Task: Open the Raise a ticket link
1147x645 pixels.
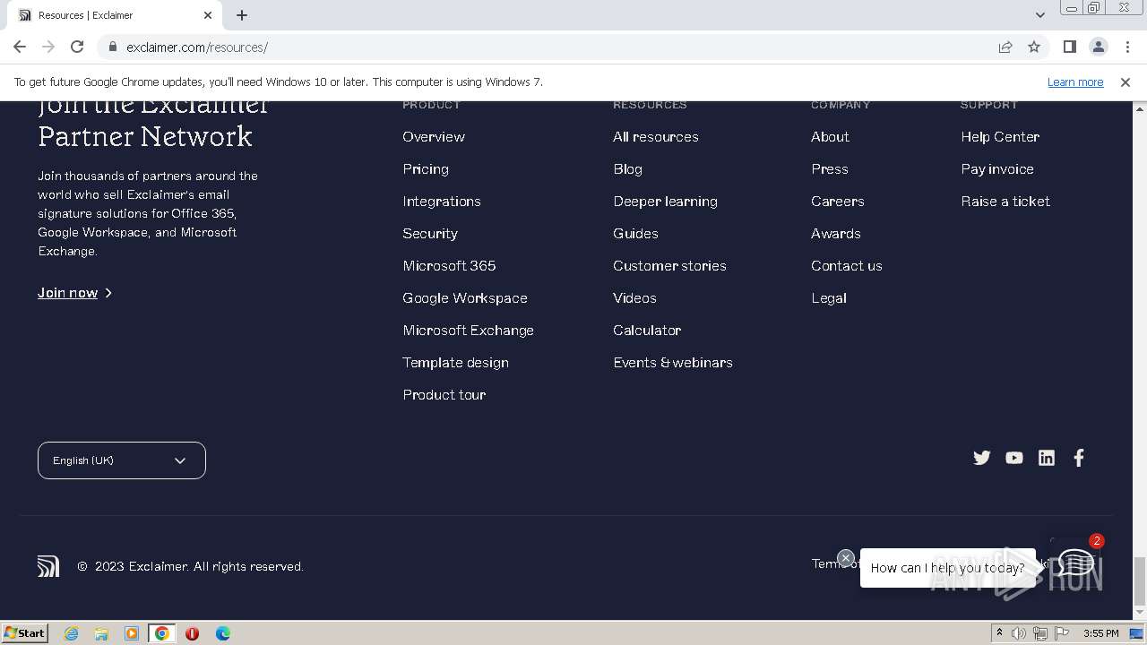Action: [x=1005, y=202]
